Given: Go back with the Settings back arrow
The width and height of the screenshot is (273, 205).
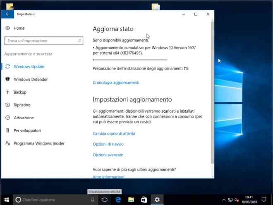Looking at the screenshot, I should pos(7,14).
